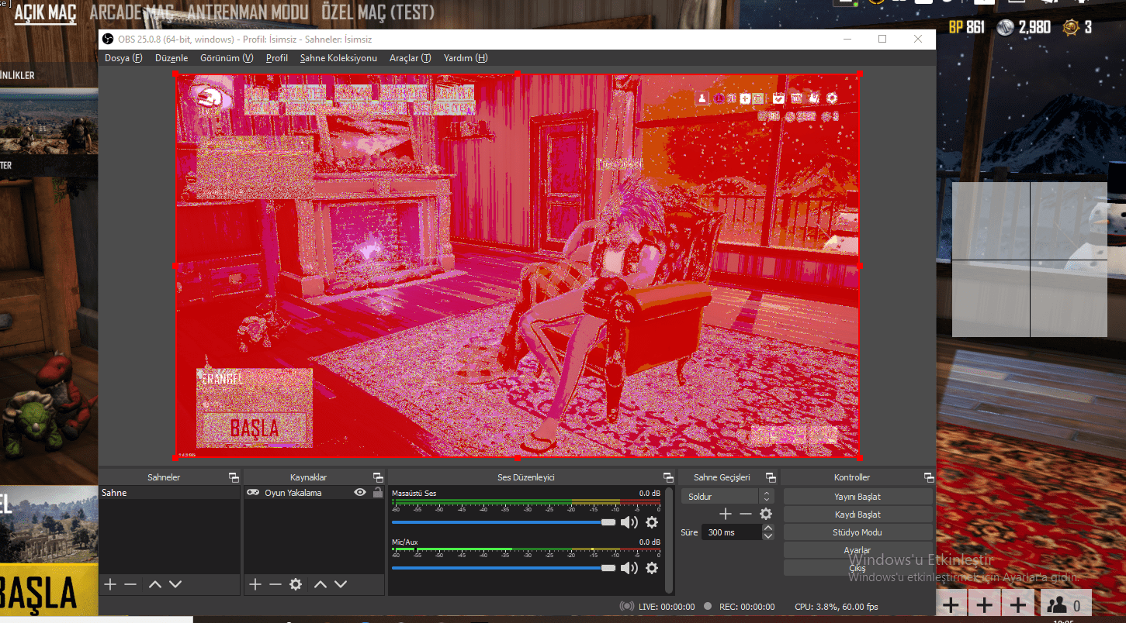The height and width of the screenshot is (623, 1126).
Task: Add a new source in Kaynaklar panel
Action: pyautogui.click(x=255, y=584)
